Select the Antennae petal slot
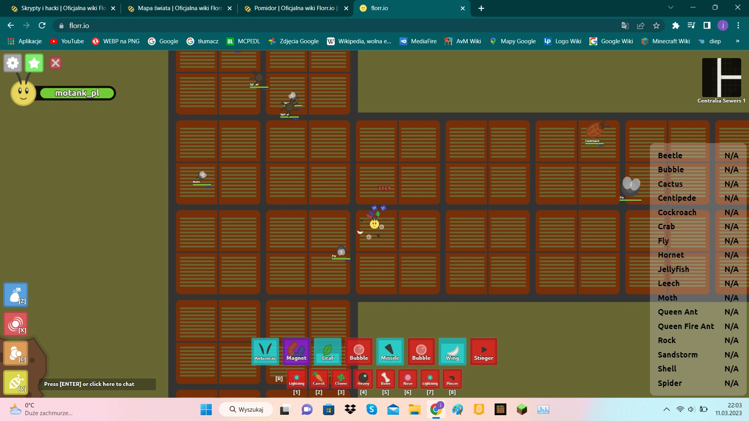The image size is (749, 421). (265, 351)
